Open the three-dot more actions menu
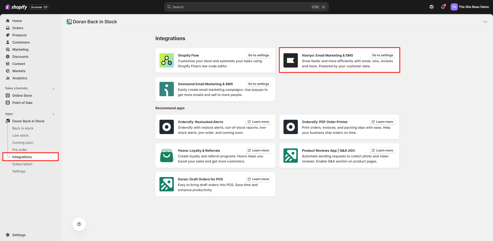 click(x=485, y=22)
